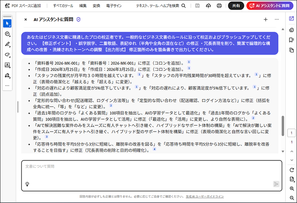The width and height of the screenshot is (297, 203).
Task: Close the AI assistant panel with X
Action: (26, 19)
